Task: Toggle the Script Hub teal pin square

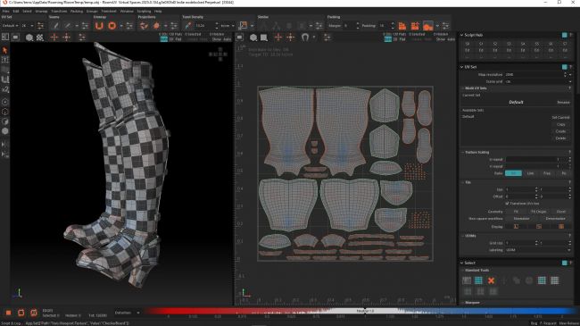Action: point(565,35)
